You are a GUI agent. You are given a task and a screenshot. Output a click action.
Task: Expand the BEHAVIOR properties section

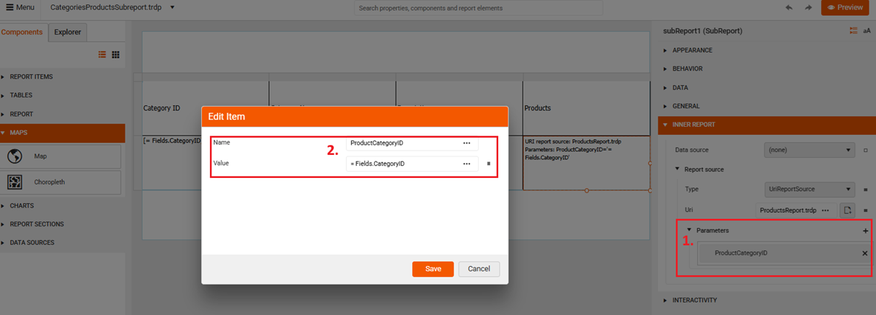point(766,69)
